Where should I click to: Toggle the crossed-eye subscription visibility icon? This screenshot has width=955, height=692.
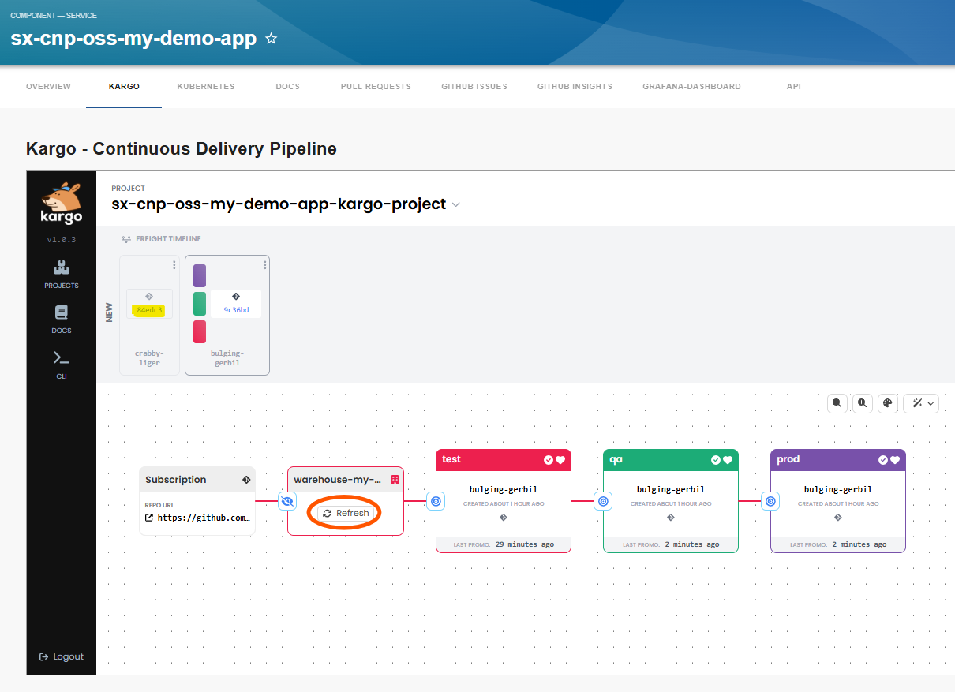(287, 501)
